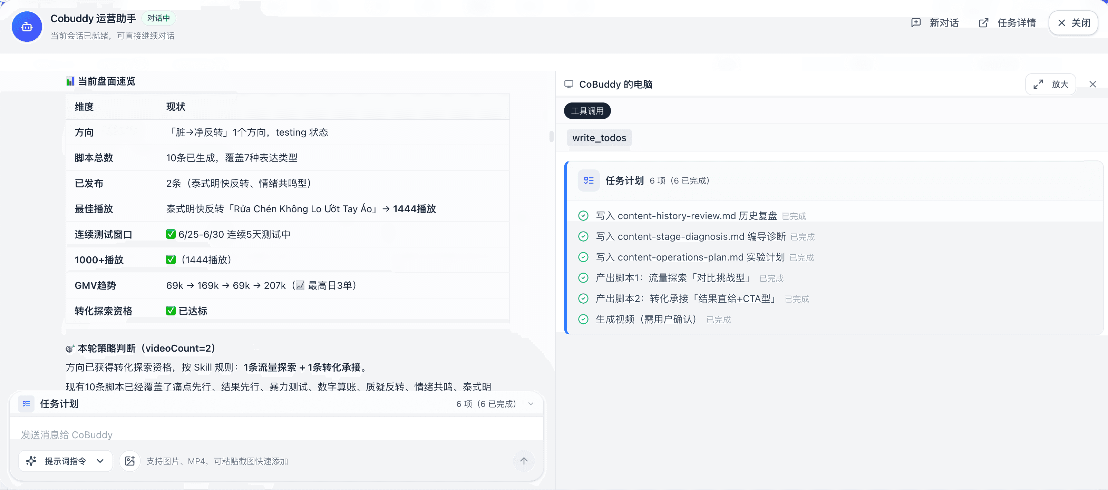
Task: Click the Cobuddy 运营助手 title
Action: pyautogui.click(x=93, y=19)
